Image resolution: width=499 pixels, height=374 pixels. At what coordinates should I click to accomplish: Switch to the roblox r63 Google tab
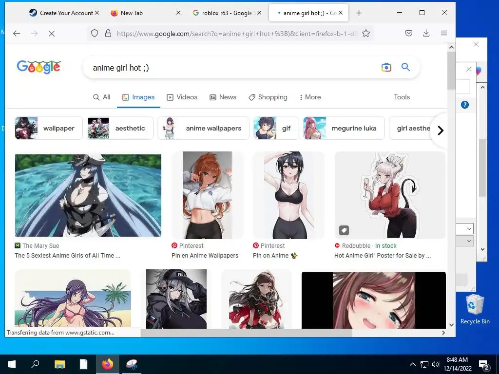227,13
